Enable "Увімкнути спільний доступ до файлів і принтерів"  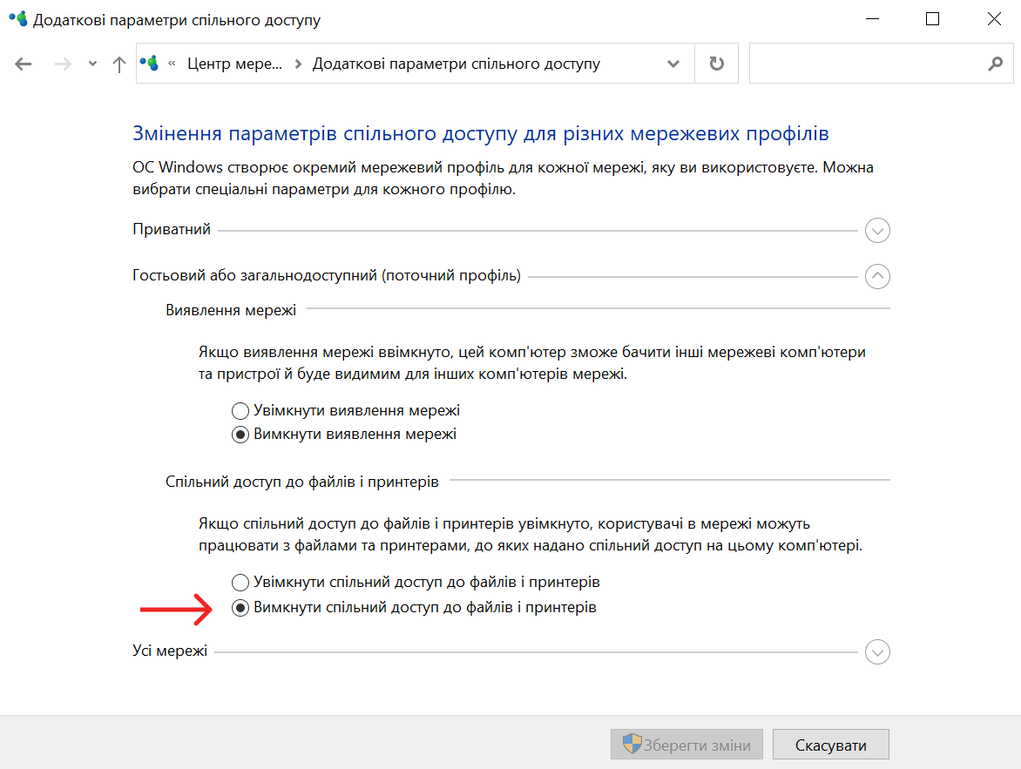click(240, 581)
